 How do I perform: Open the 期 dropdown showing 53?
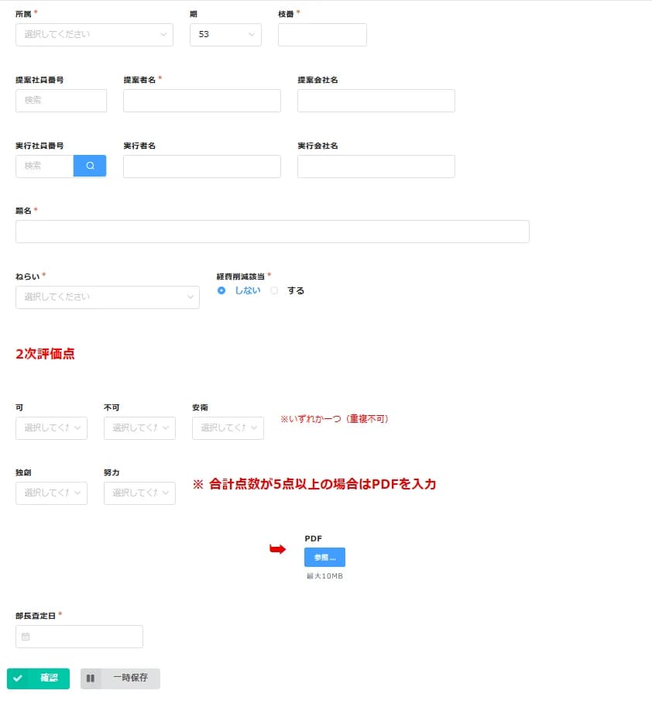225,35
